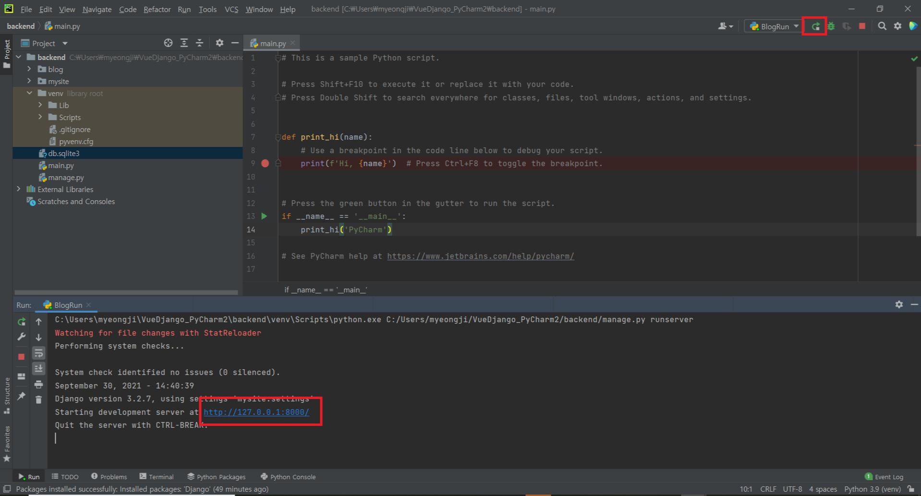Toggle soft-wrap in Run console
This screenshot has width=921, height=496.
coord(39,353)
